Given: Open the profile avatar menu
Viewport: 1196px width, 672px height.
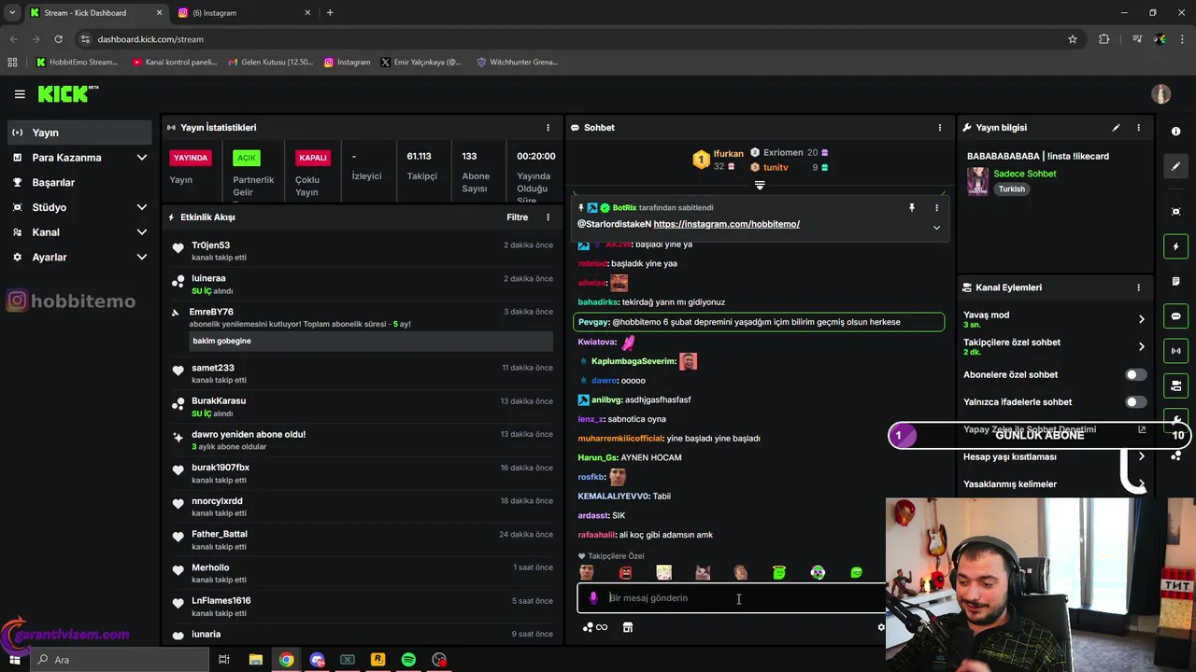Looking at the screenshot, I should [x=1161, y=94].
